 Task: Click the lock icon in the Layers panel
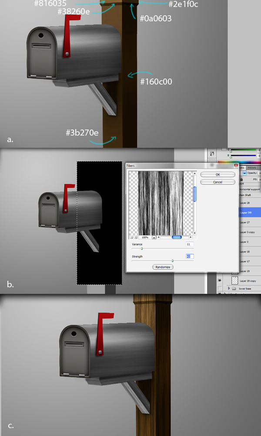click(x=241, y=180)
